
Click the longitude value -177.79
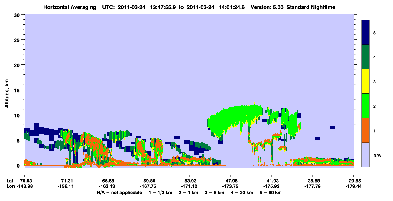coord(313,186)
